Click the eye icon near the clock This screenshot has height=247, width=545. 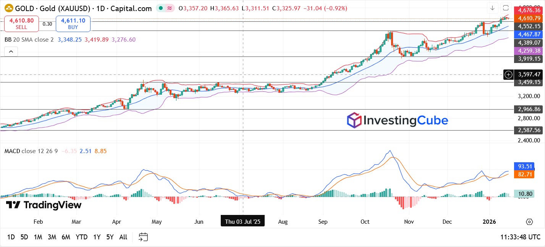(x=529, y=221)
